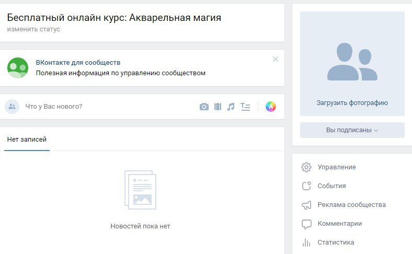Open Управление in the side menu

[x=337, y=167]
